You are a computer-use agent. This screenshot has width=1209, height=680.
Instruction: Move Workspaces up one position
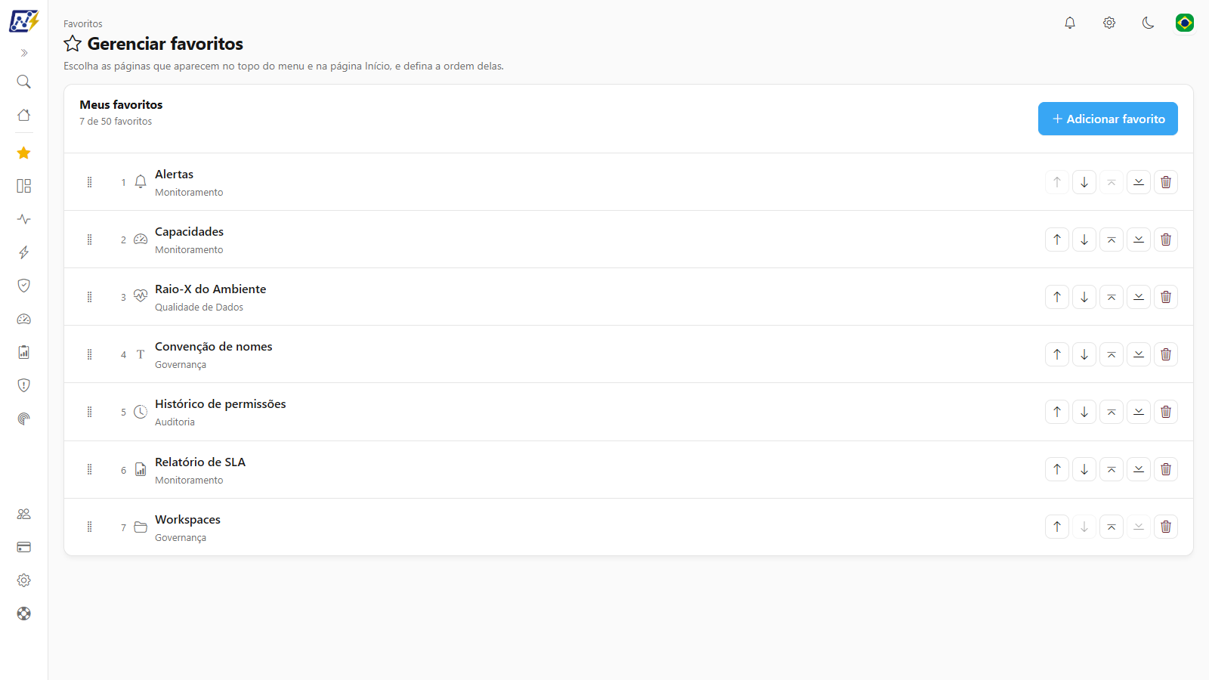pos(1057,527)
